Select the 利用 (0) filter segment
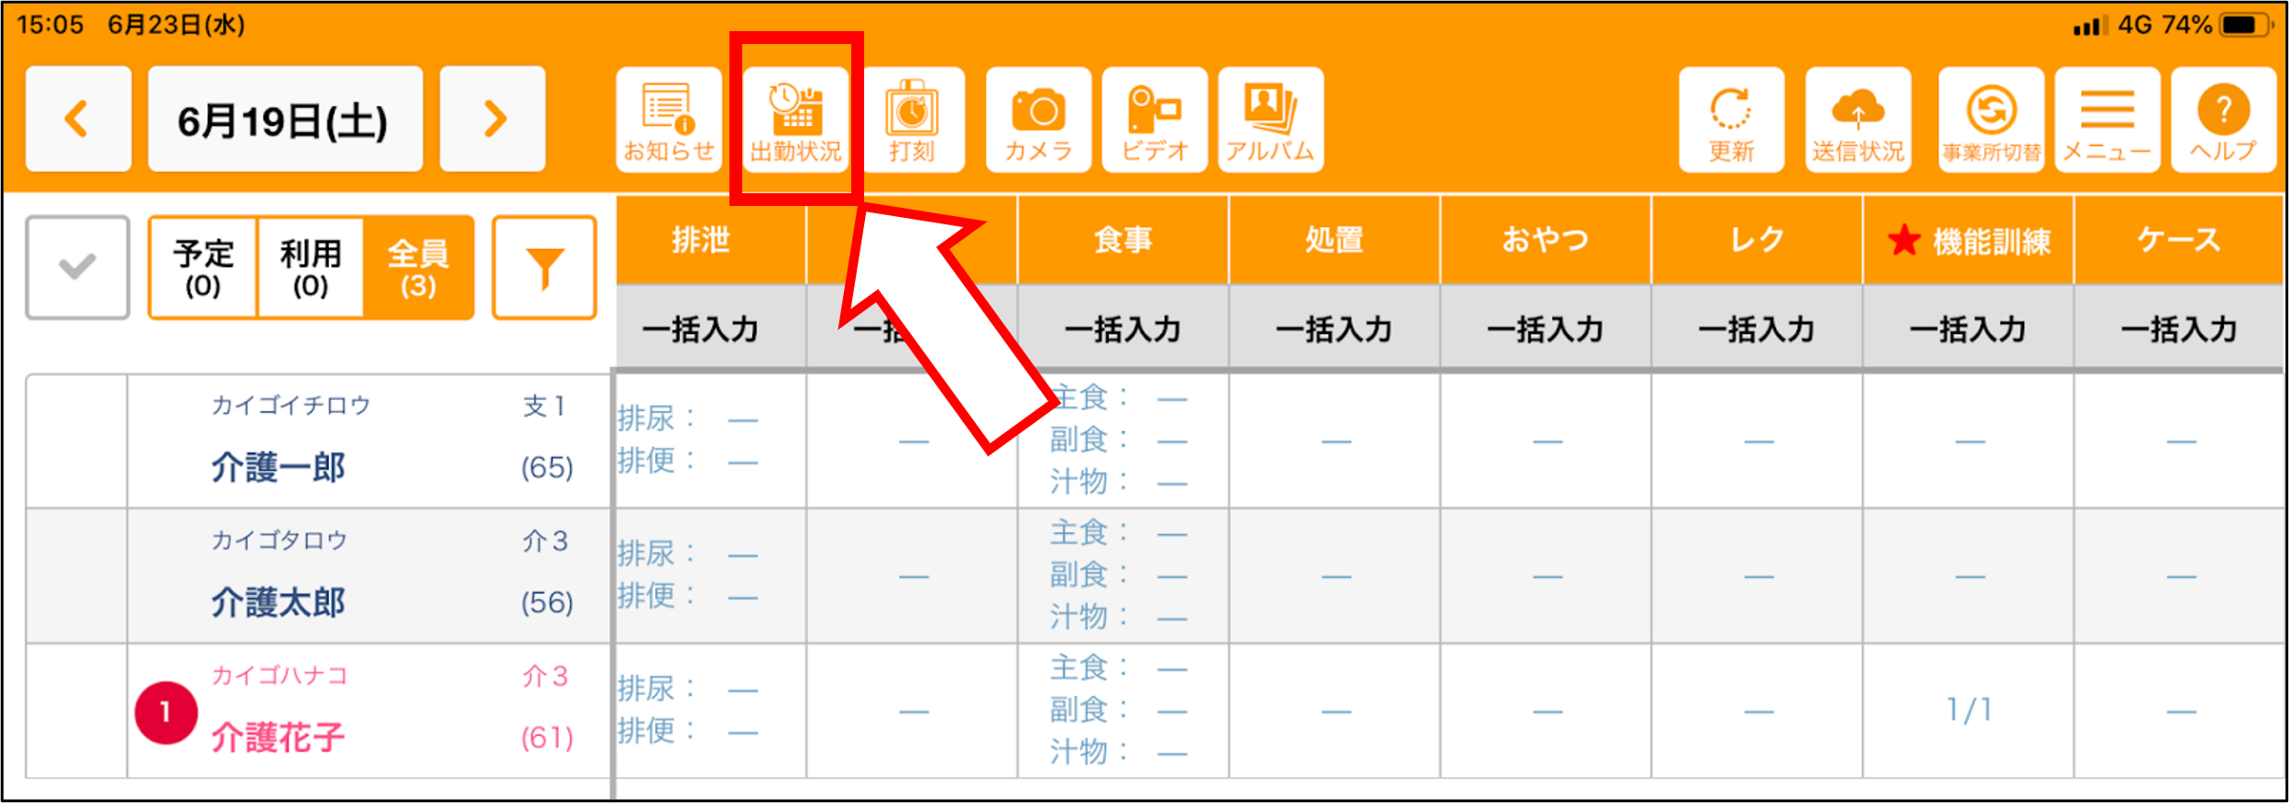The image size is (2289, 803). (311, 267)
